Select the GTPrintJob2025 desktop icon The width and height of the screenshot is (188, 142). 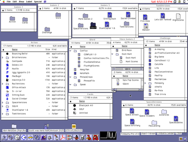click(74, 126)
